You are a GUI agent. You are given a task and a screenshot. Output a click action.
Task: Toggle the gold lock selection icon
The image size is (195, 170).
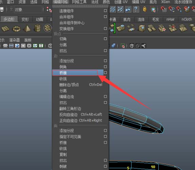point(144,9)
